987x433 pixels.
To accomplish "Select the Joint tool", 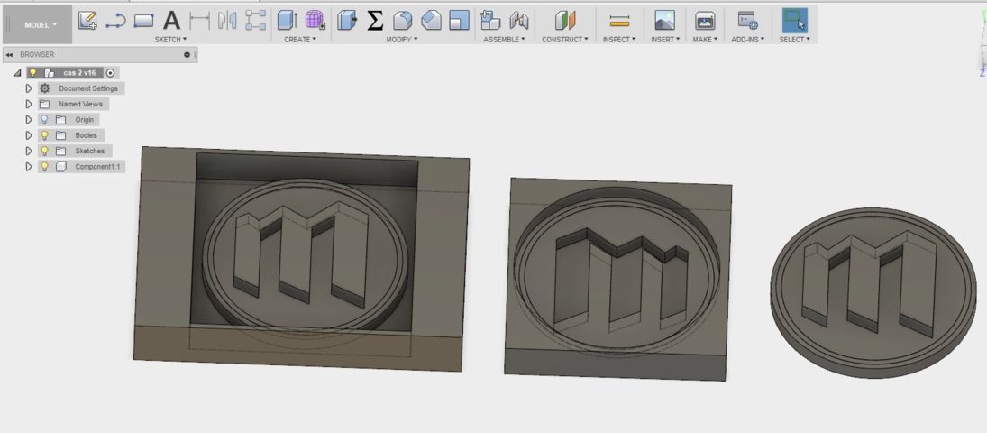I will pos(518,21).
